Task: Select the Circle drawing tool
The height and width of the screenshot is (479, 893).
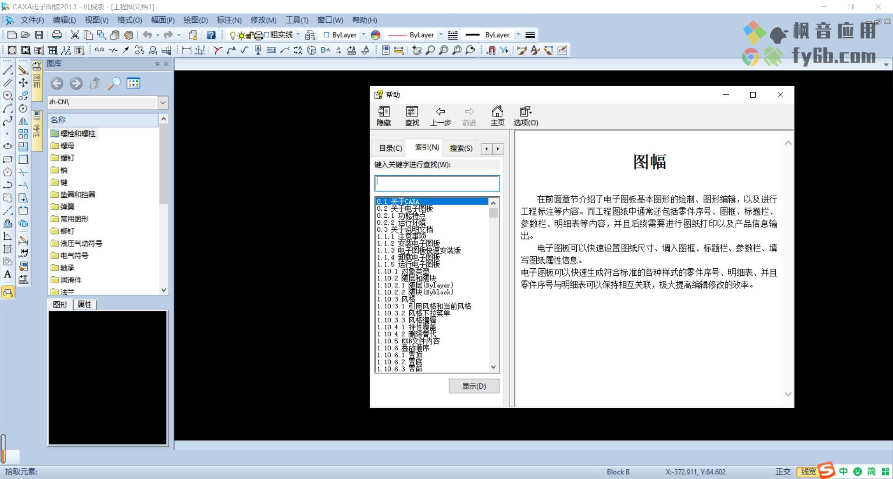Action: 7,95
